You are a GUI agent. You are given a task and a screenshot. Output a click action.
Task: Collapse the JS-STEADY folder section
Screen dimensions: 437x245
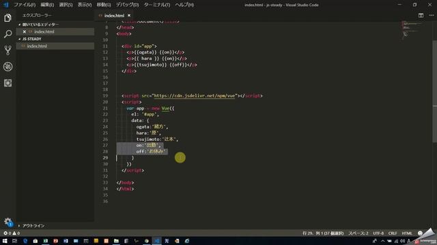tap(31, 39)
